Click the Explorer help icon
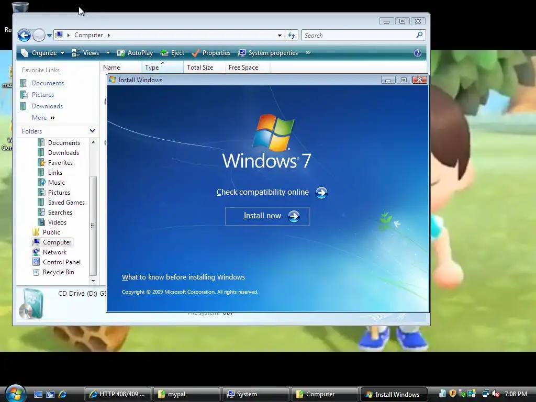 (417, 53)
